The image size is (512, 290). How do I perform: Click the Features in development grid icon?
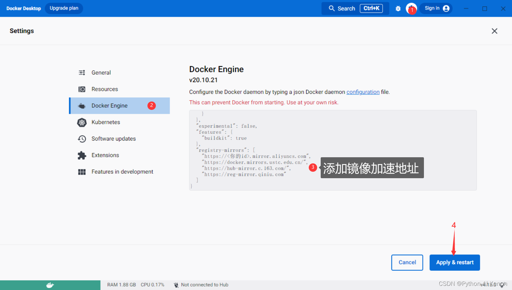click(x=82, y=172)
